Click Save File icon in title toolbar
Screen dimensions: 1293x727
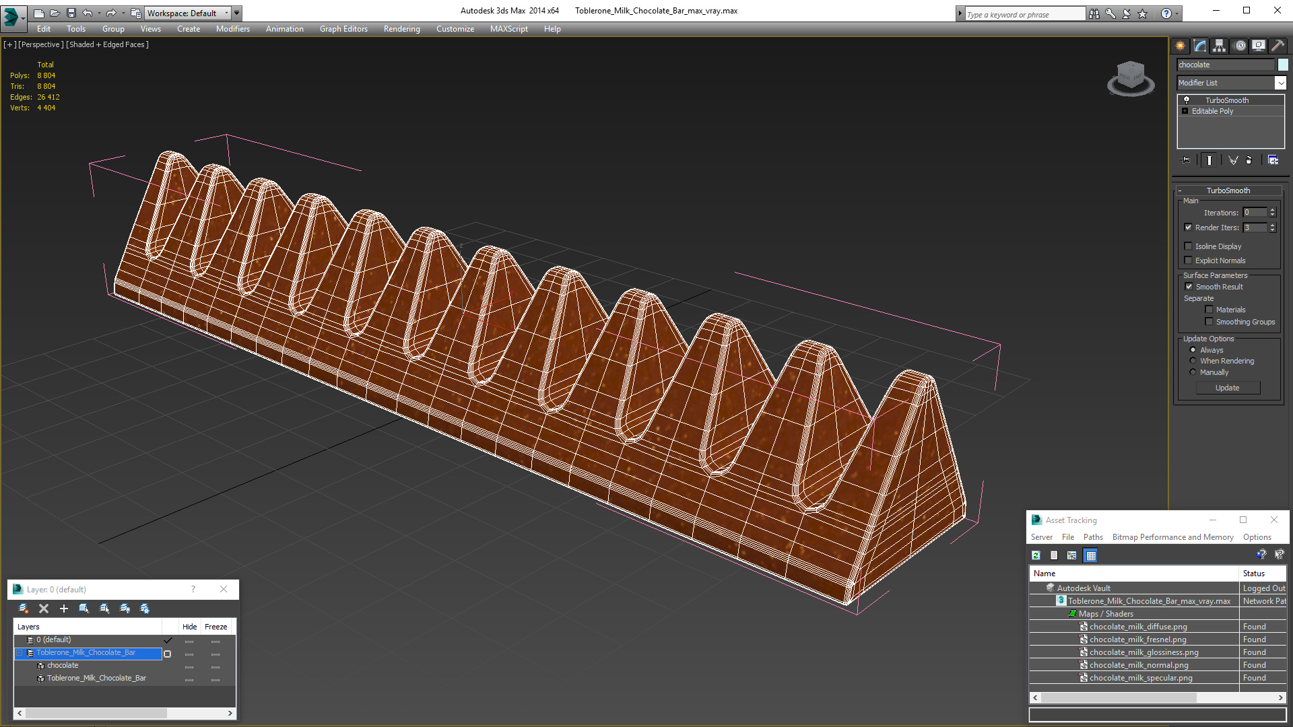71,13
